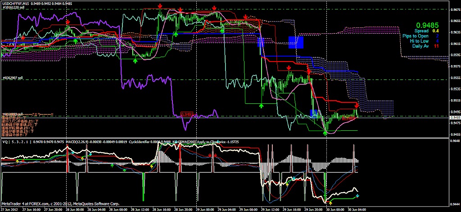Click the 0.9575 price scale label

coord(456,66)
